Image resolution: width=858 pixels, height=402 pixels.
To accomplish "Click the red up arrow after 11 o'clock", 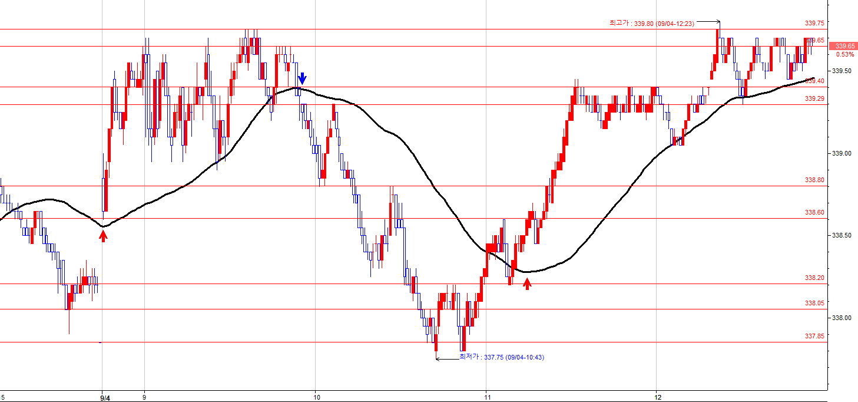I will (x=528, y=284).
